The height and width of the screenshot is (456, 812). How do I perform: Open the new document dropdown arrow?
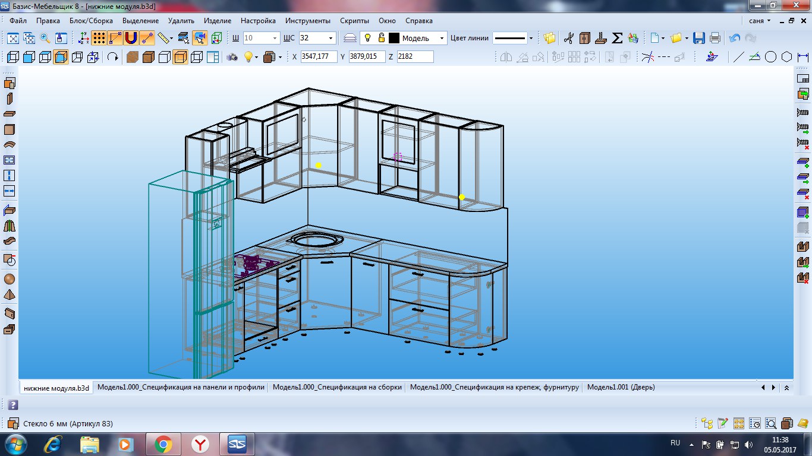pos(663,39)
